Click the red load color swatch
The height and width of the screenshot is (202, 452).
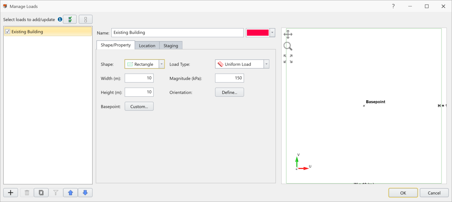coord(258,32)
